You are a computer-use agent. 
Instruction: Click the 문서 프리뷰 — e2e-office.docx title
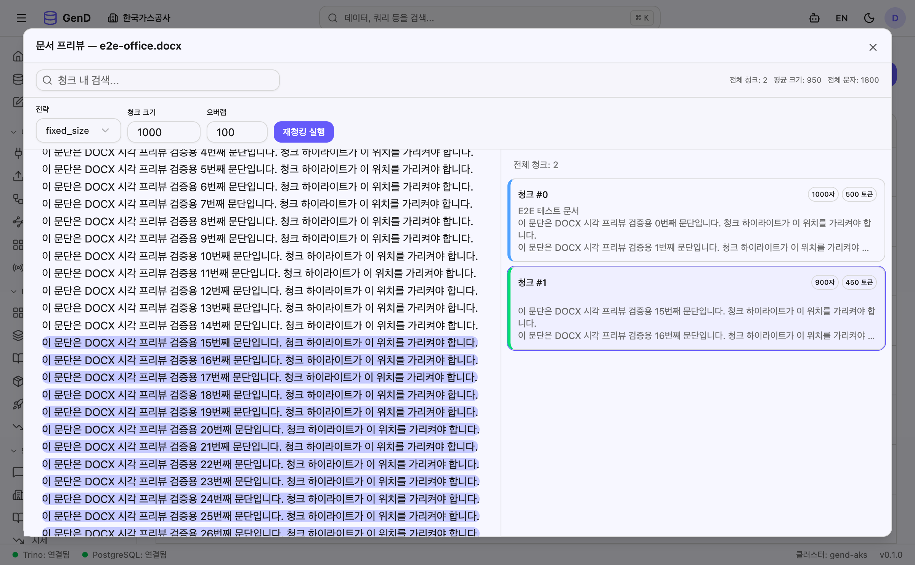pyautogui.click(x=109, y=46)
